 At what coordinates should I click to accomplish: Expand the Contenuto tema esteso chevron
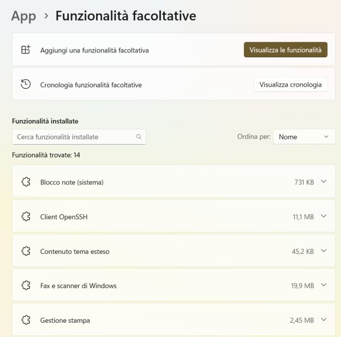tap(324, 251)
